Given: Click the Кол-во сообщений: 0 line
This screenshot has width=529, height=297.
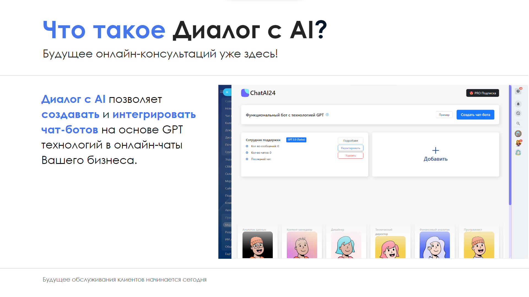Looking at the screenshot, I should 265,146.
